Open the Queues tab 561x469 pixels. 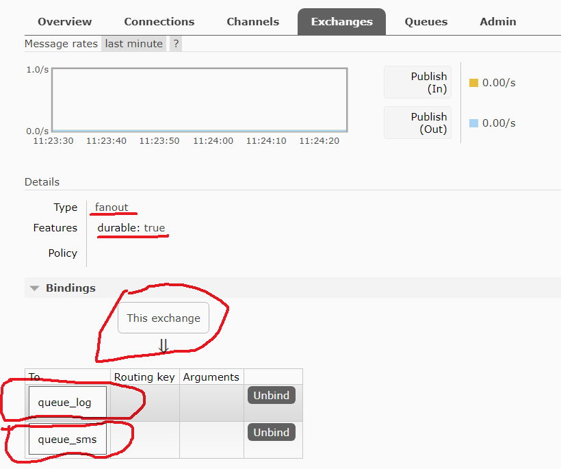pos(426,22)
